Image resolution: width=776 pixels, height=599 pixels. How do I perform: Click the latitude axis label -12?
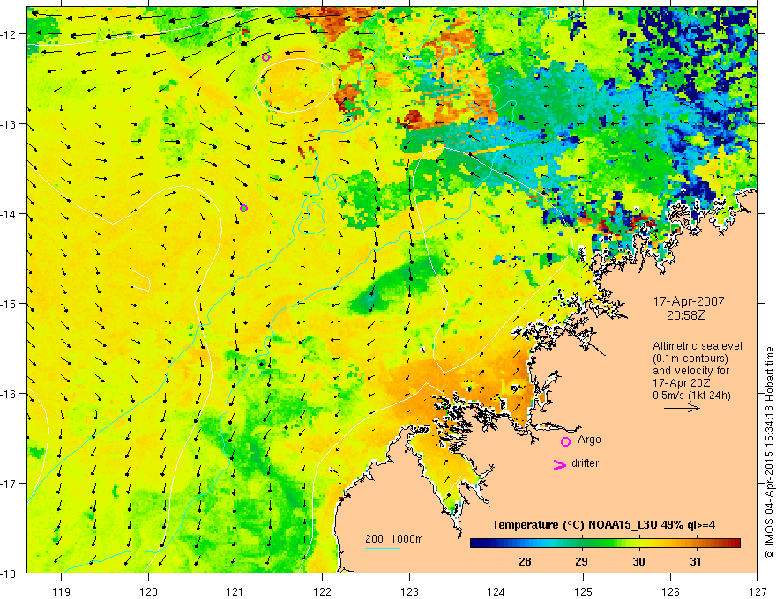click(10, 34)
